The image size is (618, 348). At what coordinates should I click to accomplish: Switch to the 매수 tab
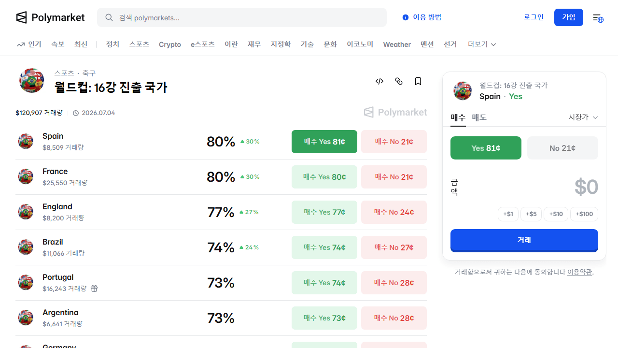[x=458, y=117]
